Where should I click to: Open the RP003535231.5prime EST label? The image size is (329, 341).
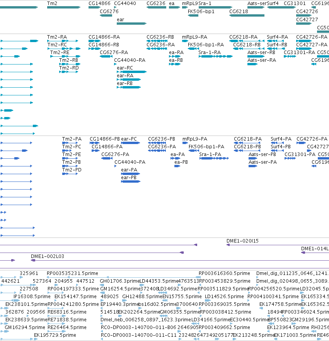click(73, 273)
